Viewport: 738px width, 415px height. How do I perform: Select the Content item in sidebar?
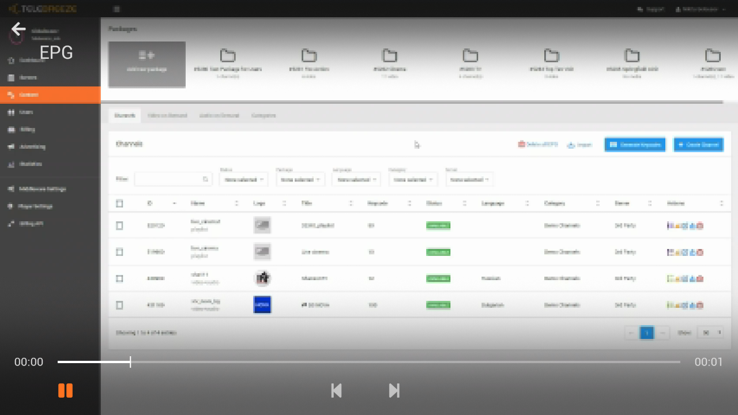click(x=50, y=95)
